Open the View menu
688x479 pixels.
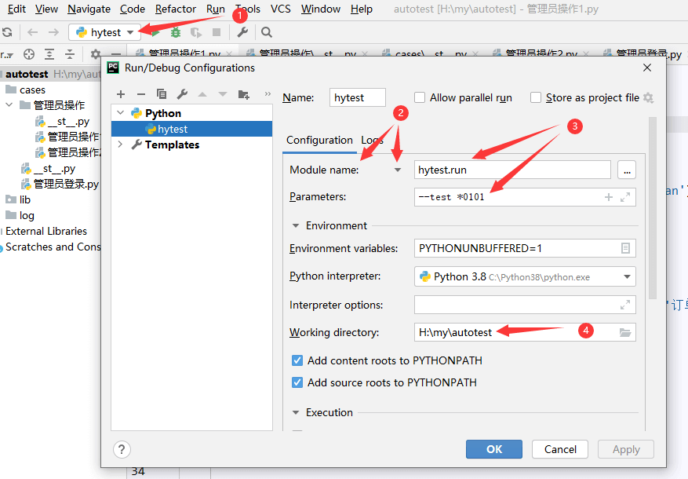point(46,9)
